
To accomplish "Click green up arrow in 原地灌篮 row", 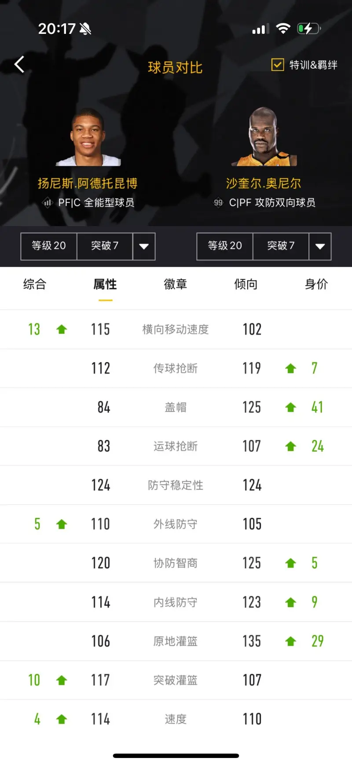I will pos(290,641).
